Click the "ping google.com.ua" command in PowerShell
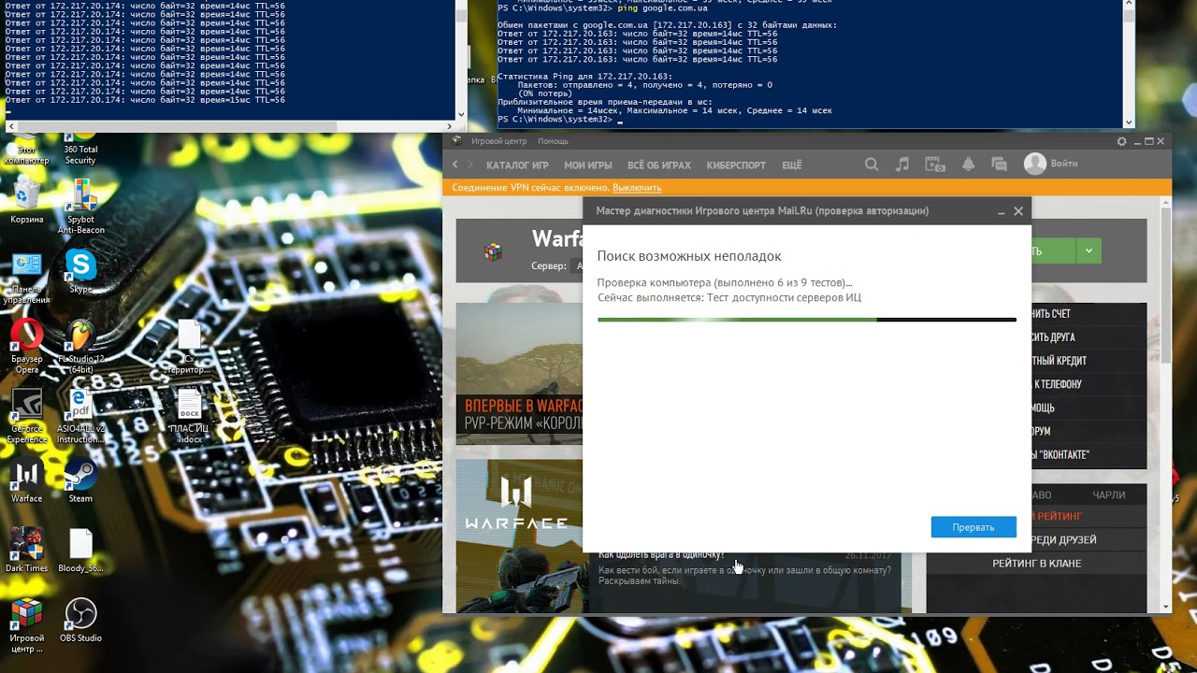 (x=662, y=7)
